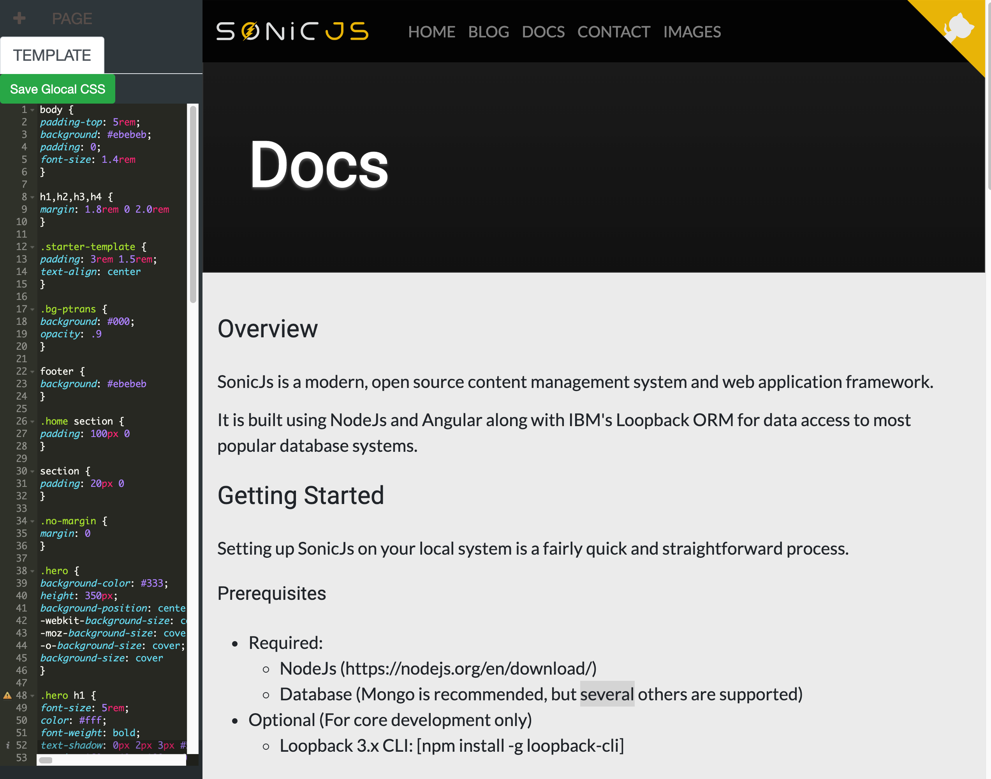Collapse the h1,h2,h3,h4 rule fold arrow
Viewport: 991px width, 779px height.
(x=32, y=197)
